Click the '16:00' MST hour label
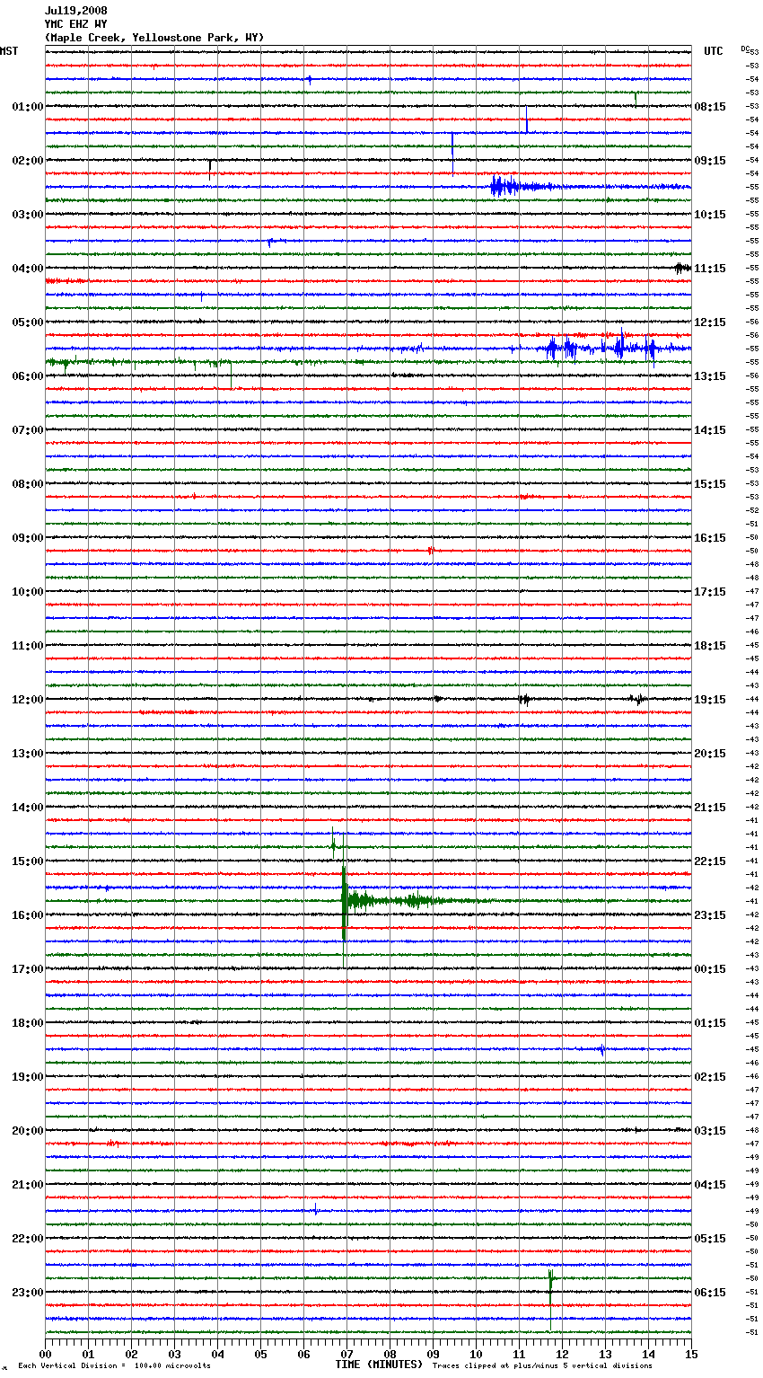This screenshot has width=763, height=1378. [x=27, y=915]
